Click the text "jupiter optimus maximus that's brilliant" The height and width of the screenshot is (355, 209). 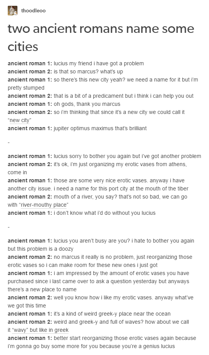100,128
